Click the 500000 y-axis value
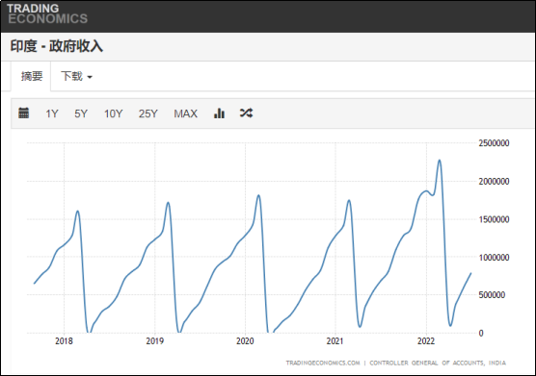The width and height of the screenshot is (536, 376). pyautogui.click(x=492, y=295)
